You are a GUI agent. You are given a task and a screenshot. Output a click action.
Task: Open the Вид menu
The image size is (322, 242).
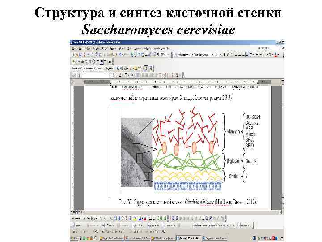(x=89, y=48)
